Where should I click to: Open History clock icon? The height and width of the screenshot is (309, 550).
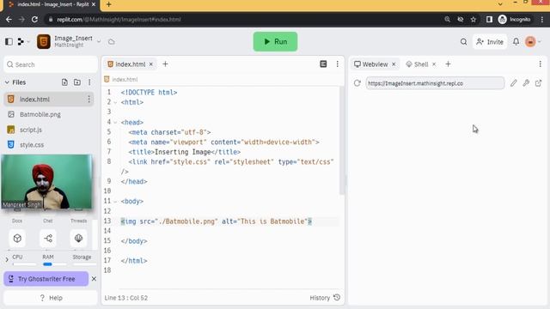coord(337,298)
